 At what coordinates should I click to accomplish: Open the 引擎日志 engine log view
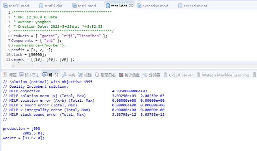(105, 75)
